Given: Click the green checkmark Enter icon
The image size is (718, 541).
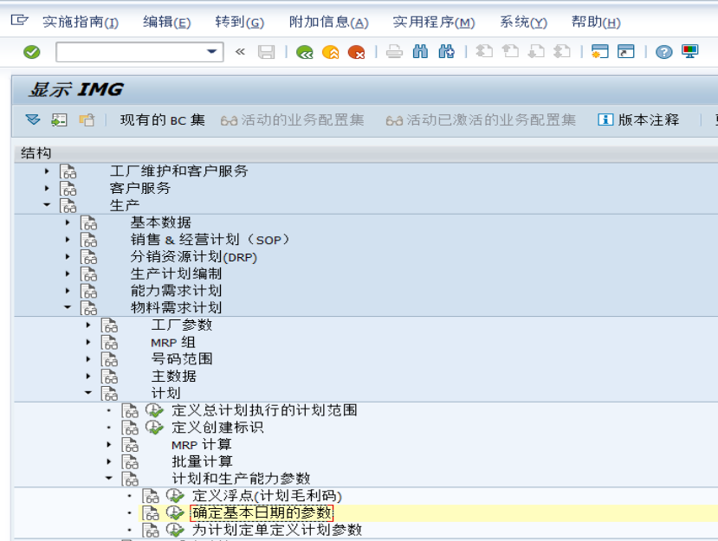Looking at the screenshot, I should coord(31,52).
